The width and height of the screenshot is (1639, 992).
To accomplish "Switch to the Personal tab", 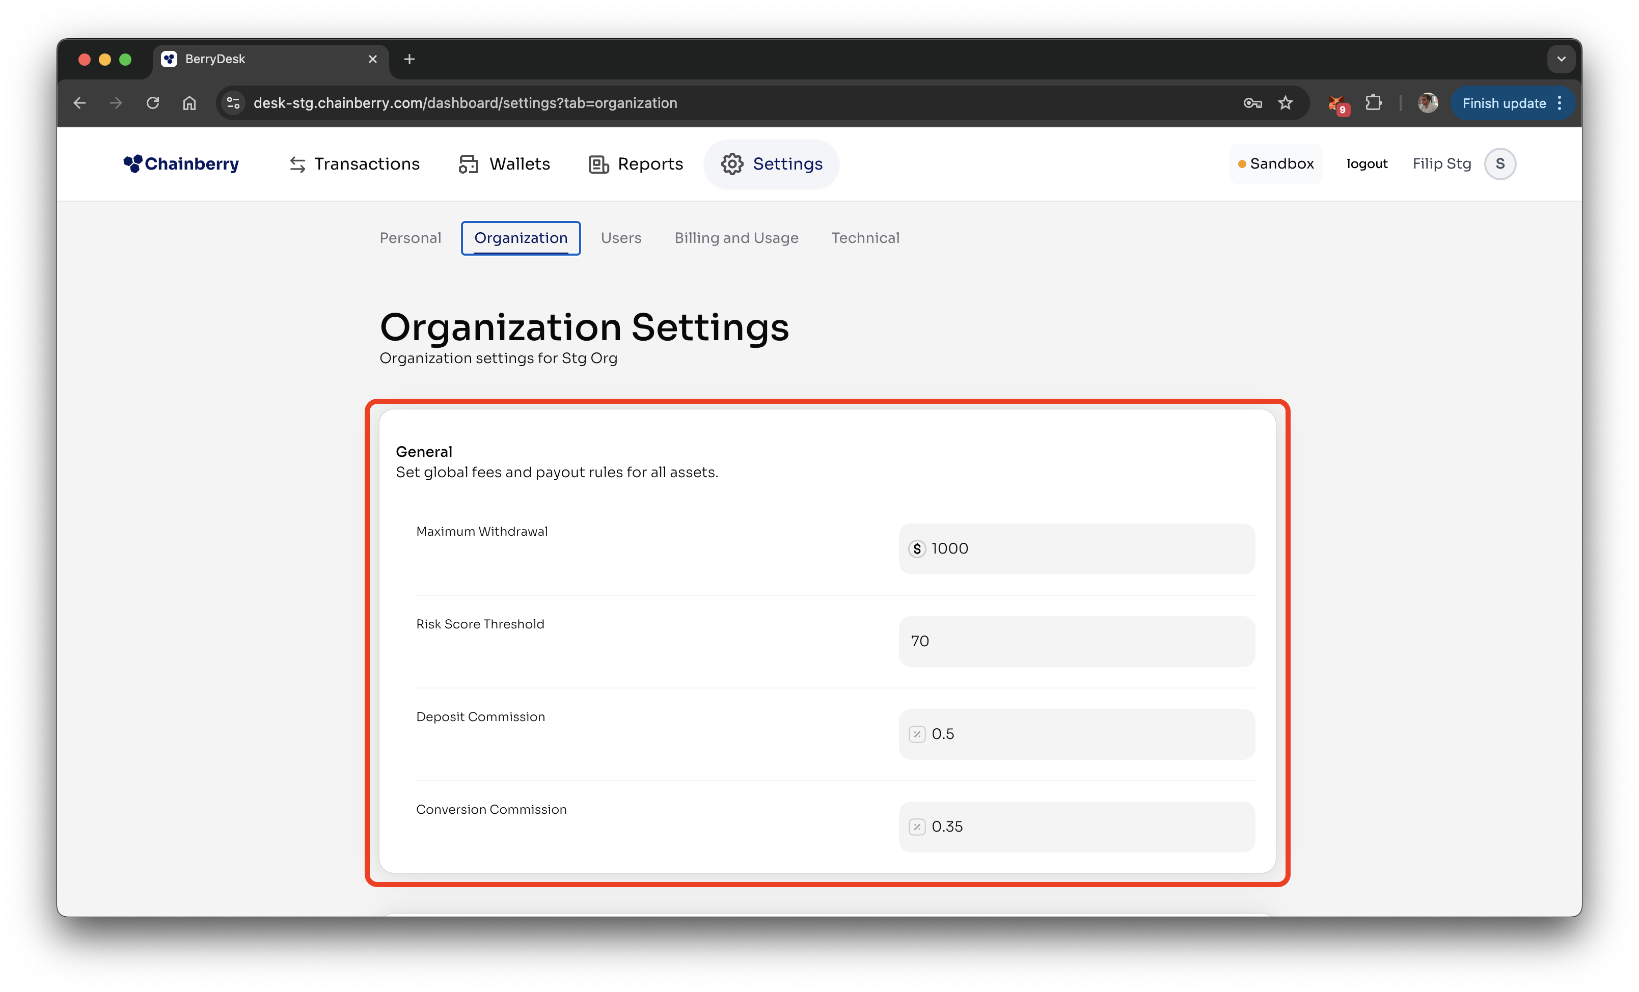I will point(409,238).
